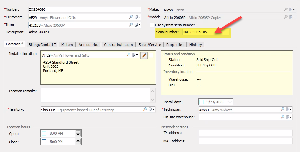
Task: Go to the Sales/Service tab
Action: (150, 45)
